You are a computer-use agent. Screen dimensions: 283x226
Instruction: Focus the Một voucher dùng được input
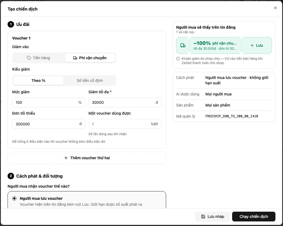[x=125, y=124]
